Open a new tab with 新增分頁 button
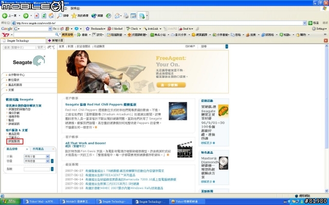The image size is (329, 205). [56, 40]
